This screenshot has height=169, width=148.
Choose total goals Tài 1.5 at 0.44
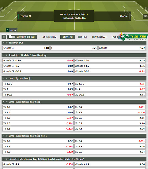coord(38,112)
